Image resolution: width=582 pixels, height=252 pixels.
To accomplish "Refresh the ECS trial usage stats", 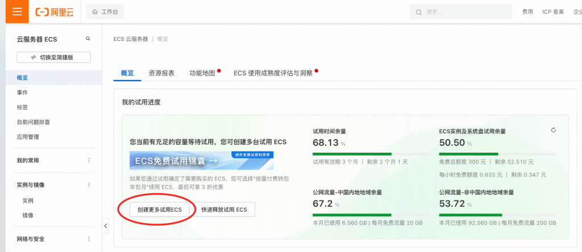I will coord(554,130).
